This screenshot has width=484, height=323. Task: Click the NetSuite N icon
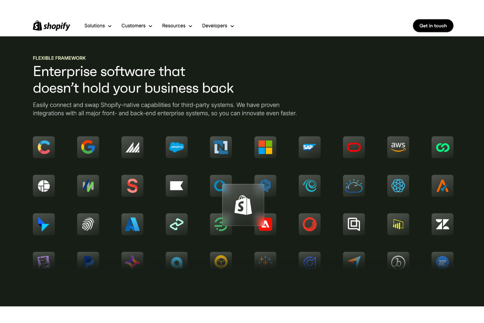click(x=221, y=147)
